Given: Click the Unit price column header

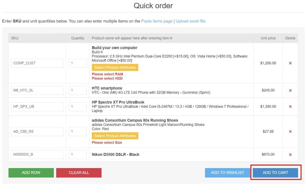Looking at the screenshot, I should (268, 38).
